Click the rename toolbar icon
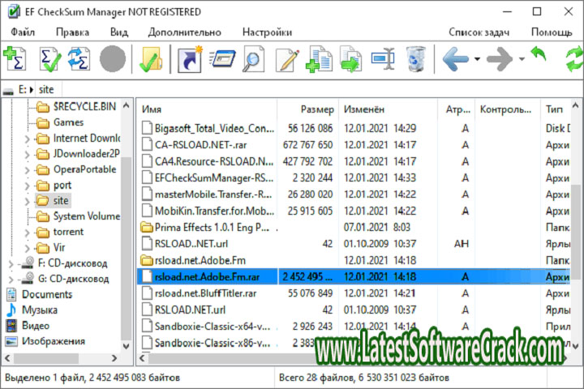The width and height of the screenshot is (584, 389). click(x=383, y=59)
